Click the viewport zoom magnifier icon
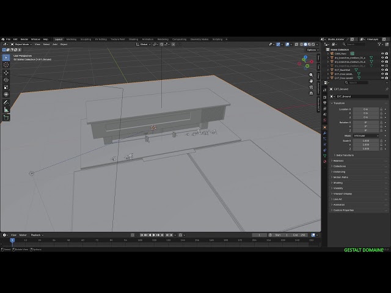This screenshot has width=391, height=293. tap(311, 75)
